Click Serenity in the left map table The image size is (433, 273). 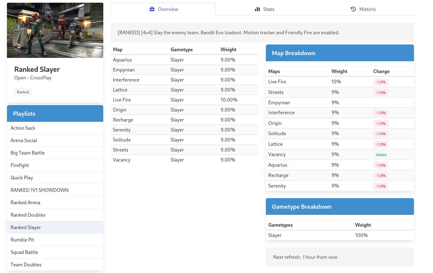pyautogui.click(x=122, y=130)
